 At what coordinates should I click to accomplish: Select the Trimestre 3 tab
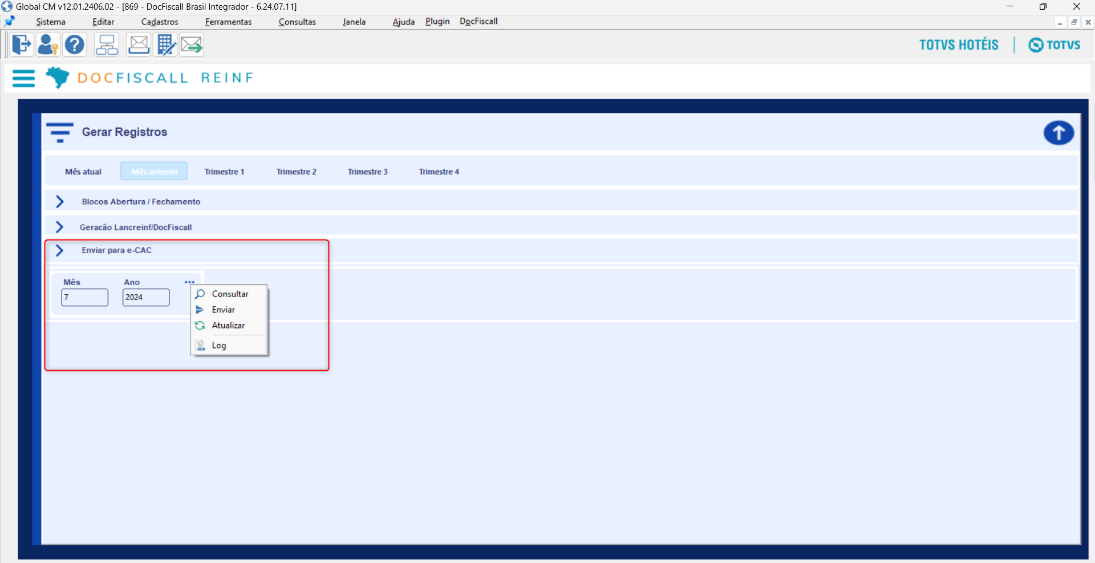368,172
